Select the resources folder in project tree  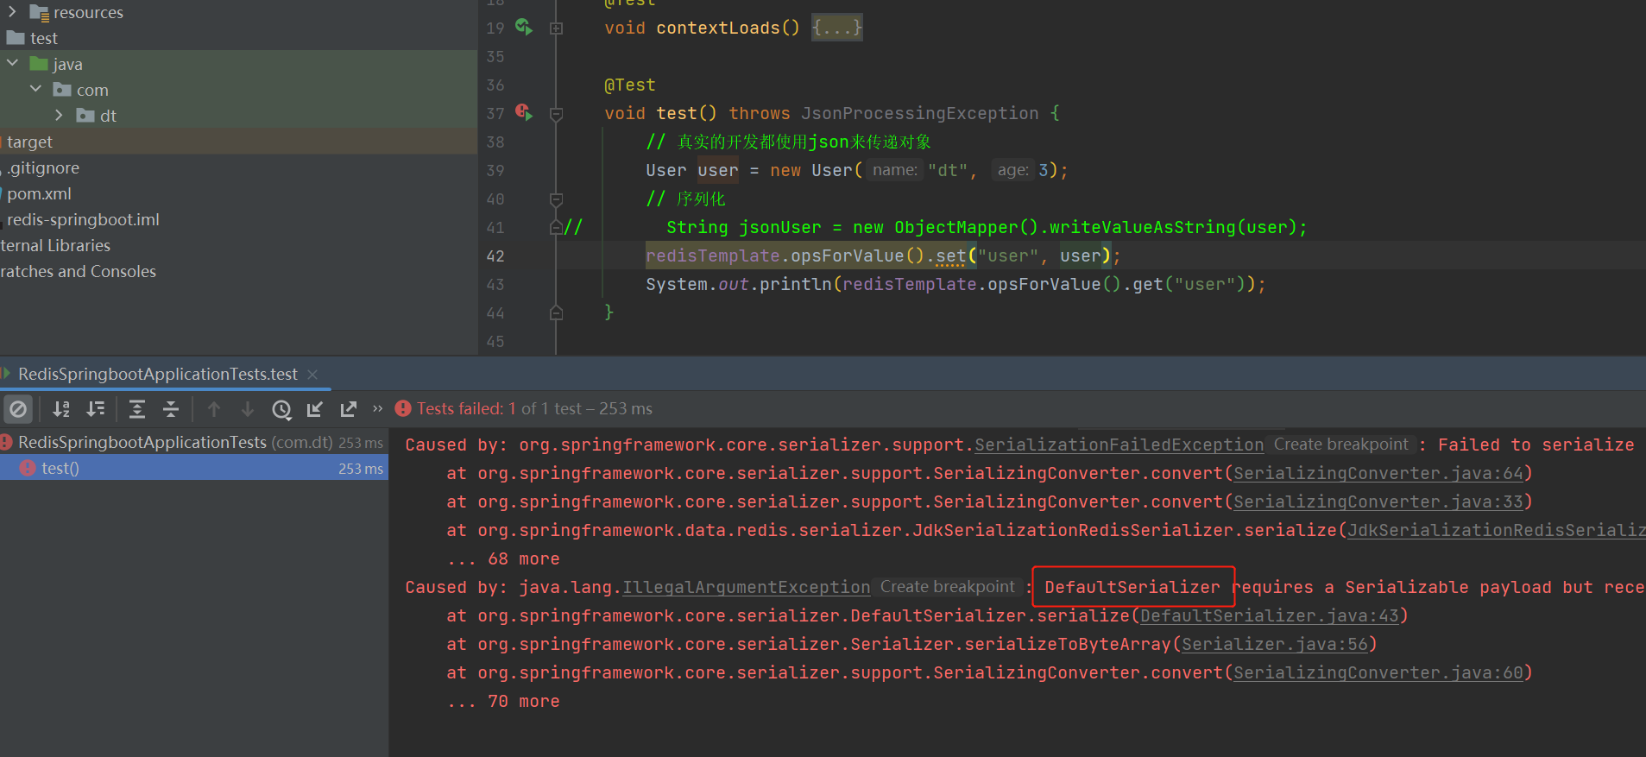coord(88,12)
